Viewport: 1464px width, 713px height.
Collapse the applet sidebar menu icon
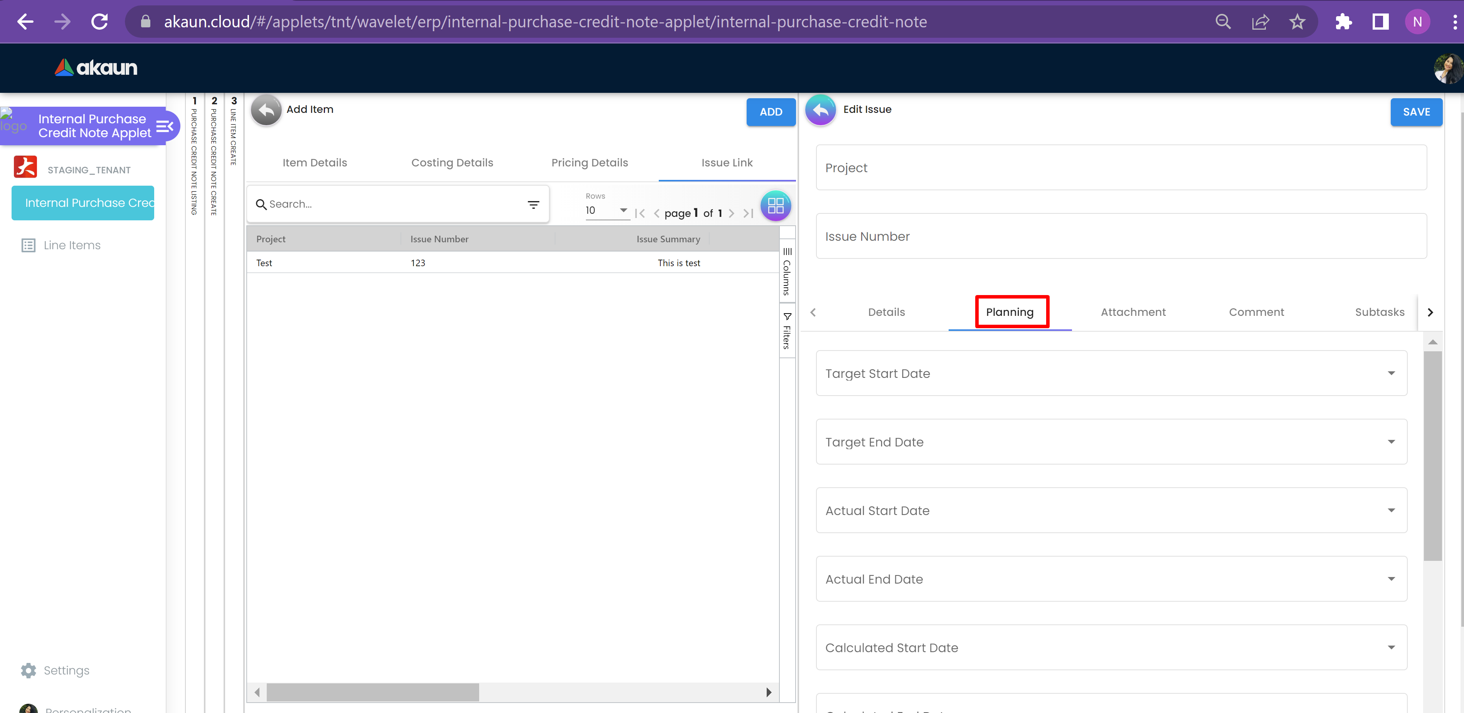[165, 126]
